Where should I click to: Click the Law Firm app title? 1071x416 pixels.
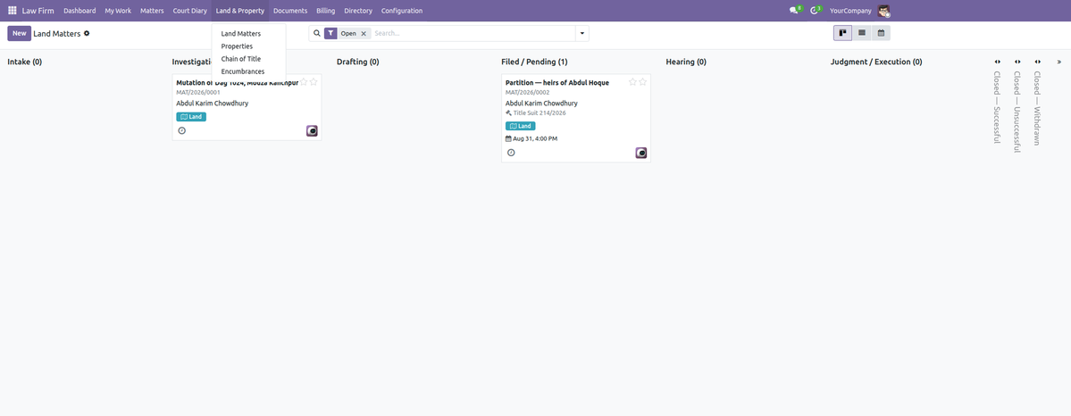tap(38, 11)
